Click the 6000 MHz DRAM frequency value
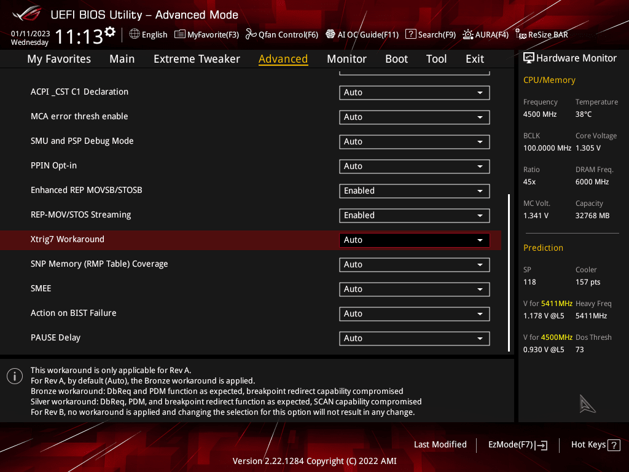Viewport: 629px width, 472px height. [592, 182]
